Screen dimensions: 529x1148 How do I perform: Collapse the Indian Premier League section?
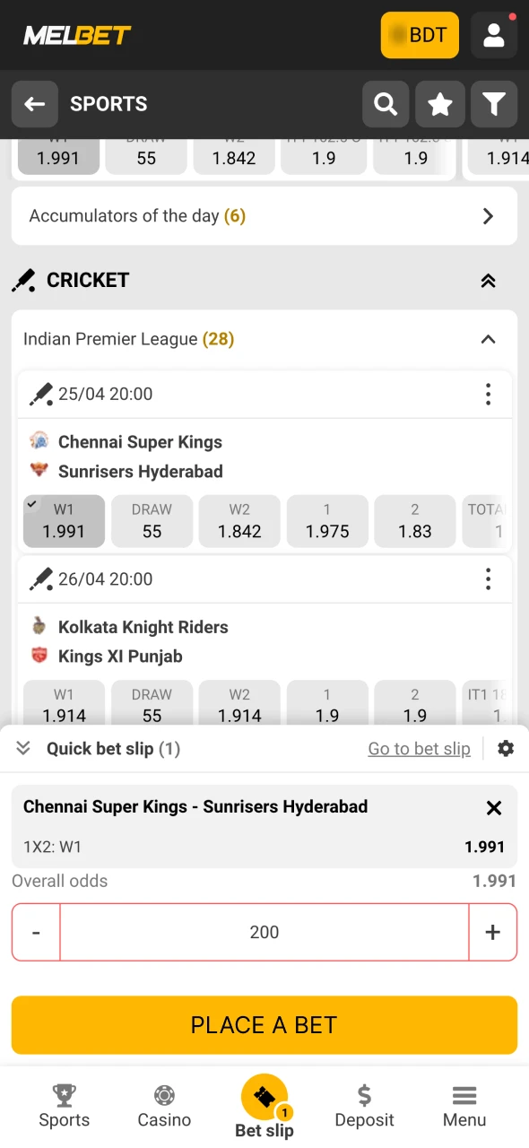point(488,340)
